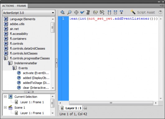Expand the adobe.utils package
This screenshot has width=165, height=119.
[x=17, y=24]
